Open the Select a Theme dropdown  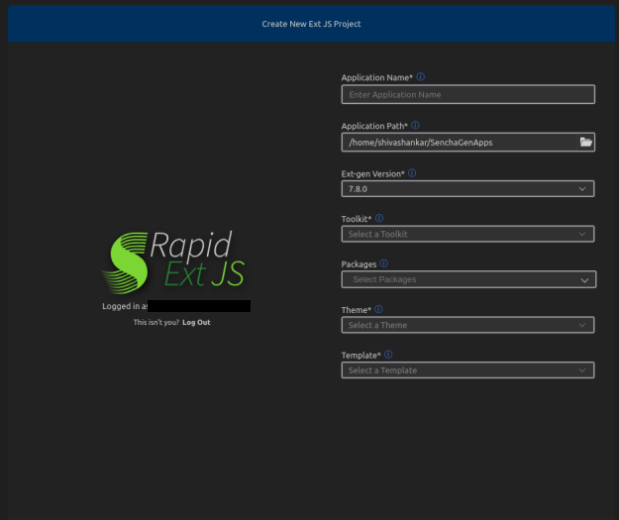(467, 325)
